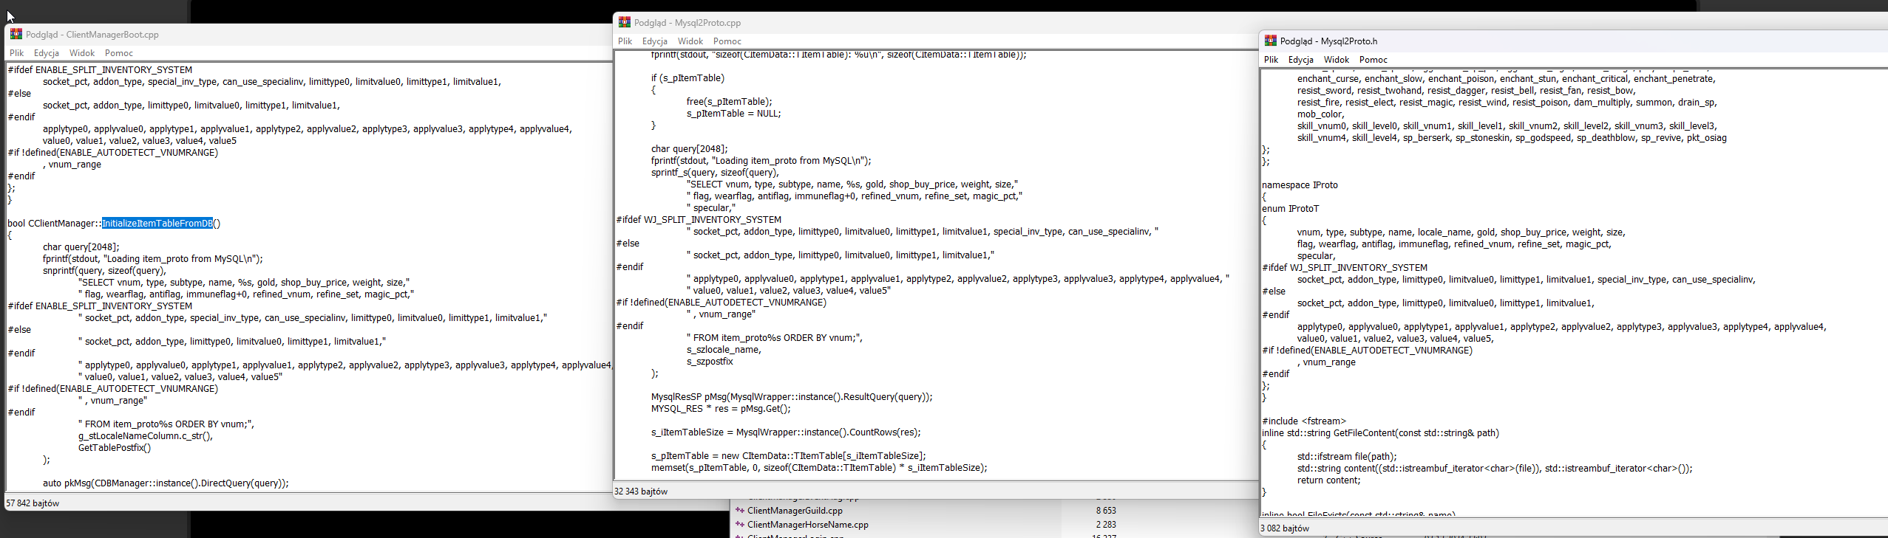Open Edycja menu in Mysql2Proto.cpp window
The width and height of the screenshot is (1888, 538).
coord(655,41)
